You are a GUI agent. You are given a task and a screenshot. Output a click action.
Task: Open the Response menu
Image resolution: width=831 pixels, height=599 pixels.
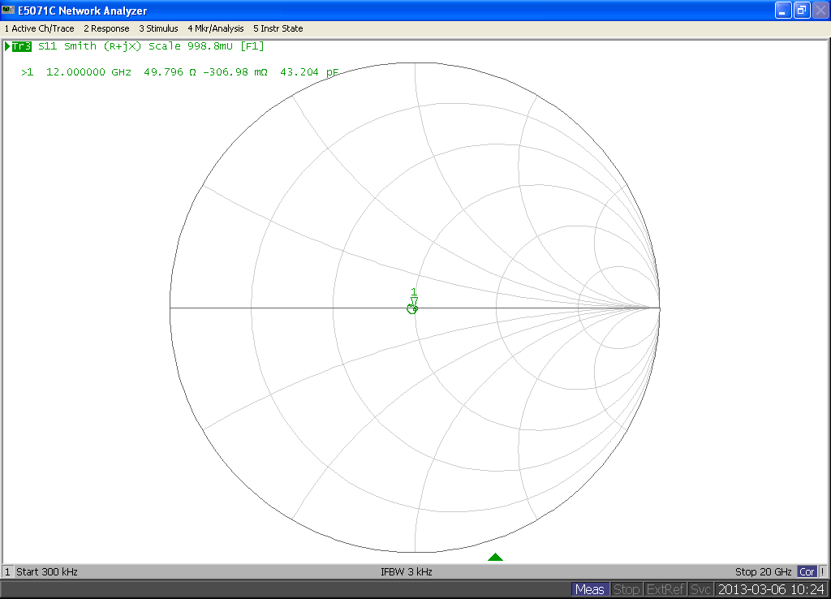(x=106, y=28)
